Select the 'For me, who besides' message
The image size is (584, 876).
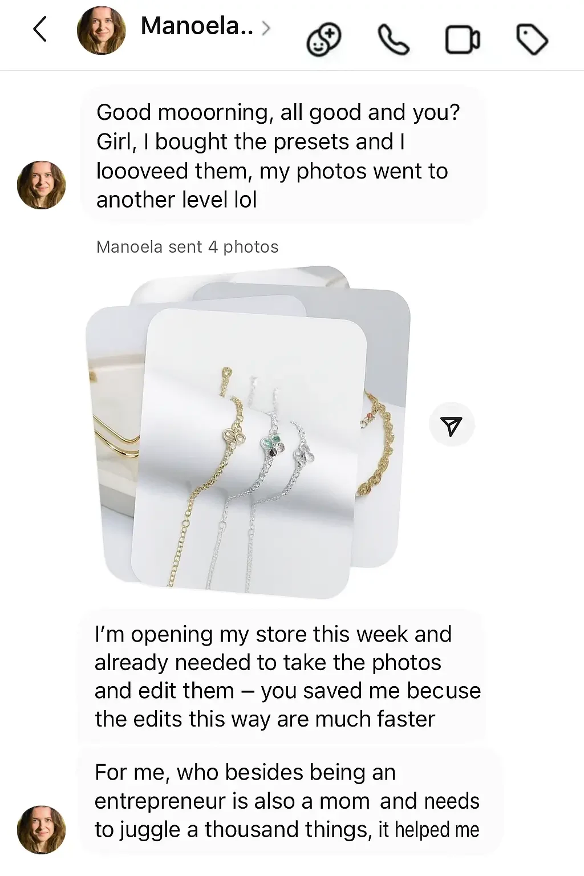click(290, 801)
